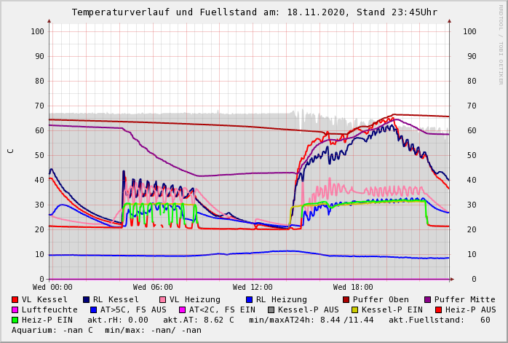This screenshot has width=508, height=343.
Task: Click the blue RL Heizung legend swatch
Action: coord(250,300)
